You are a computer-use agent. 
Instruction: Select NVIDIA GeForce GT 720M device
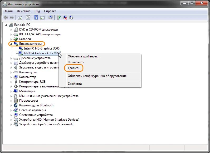(x=42, y=53)
